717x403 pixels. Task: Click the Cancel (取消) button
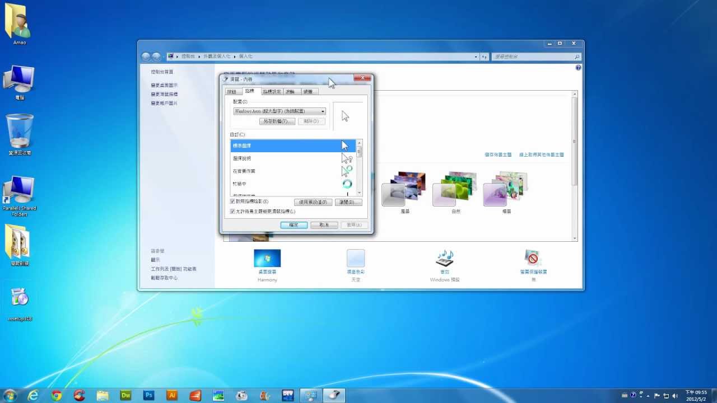(324, 224)
